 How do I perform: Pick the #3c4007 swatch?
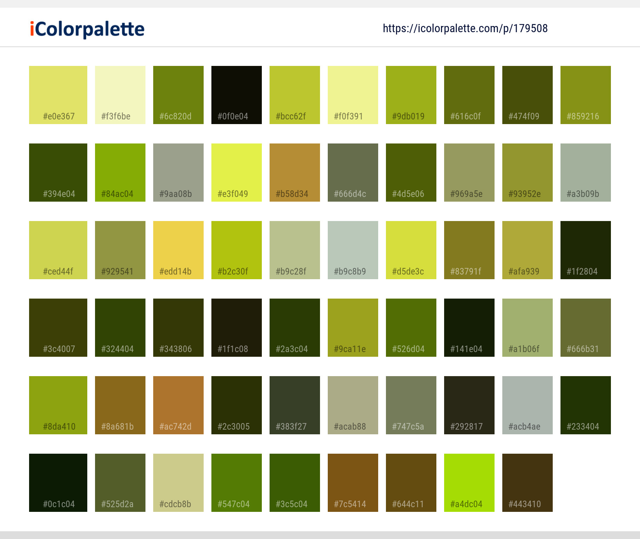58,328
